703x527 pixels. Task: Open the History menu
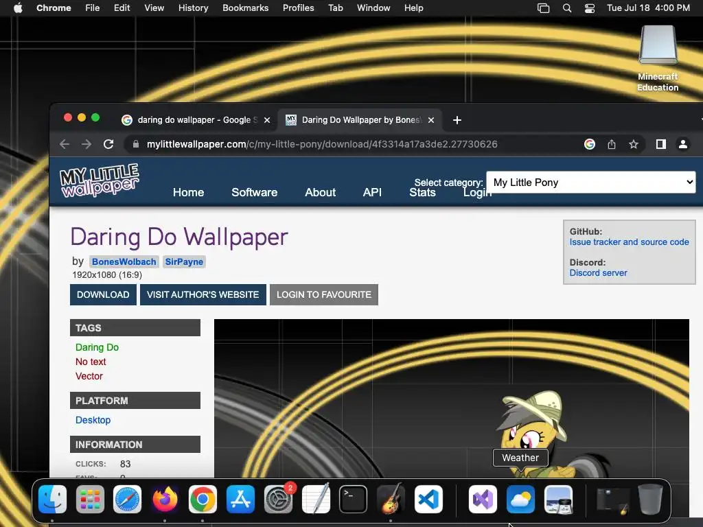click(193, 8)
